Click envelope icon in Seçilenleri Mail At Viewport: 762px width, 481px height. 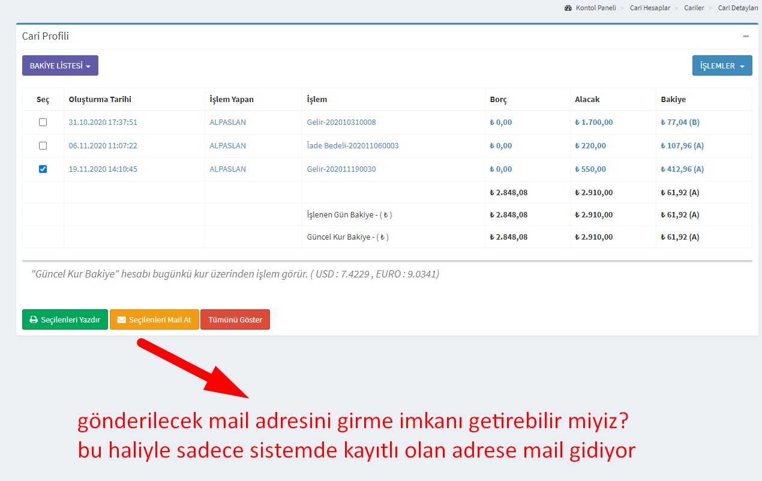pyautogui.click(x=121, y=320)
